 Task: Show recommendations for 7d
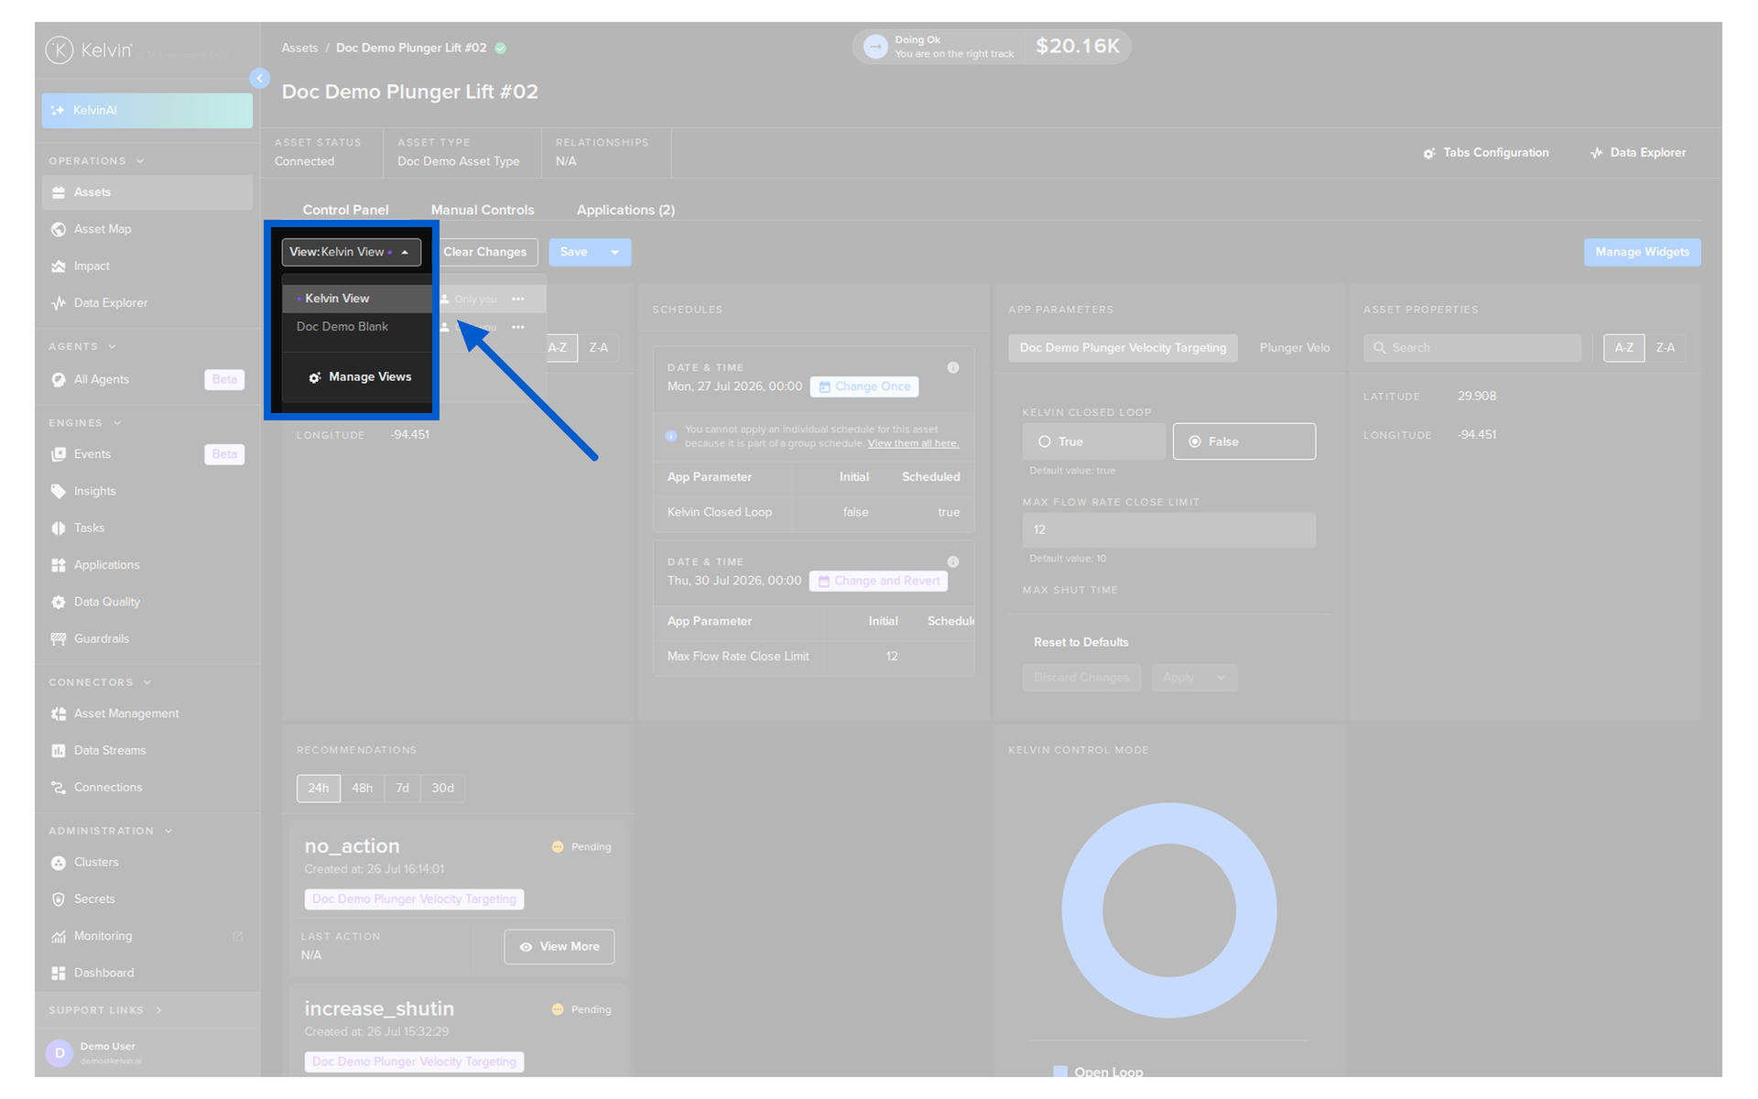[x=403, y=789]
